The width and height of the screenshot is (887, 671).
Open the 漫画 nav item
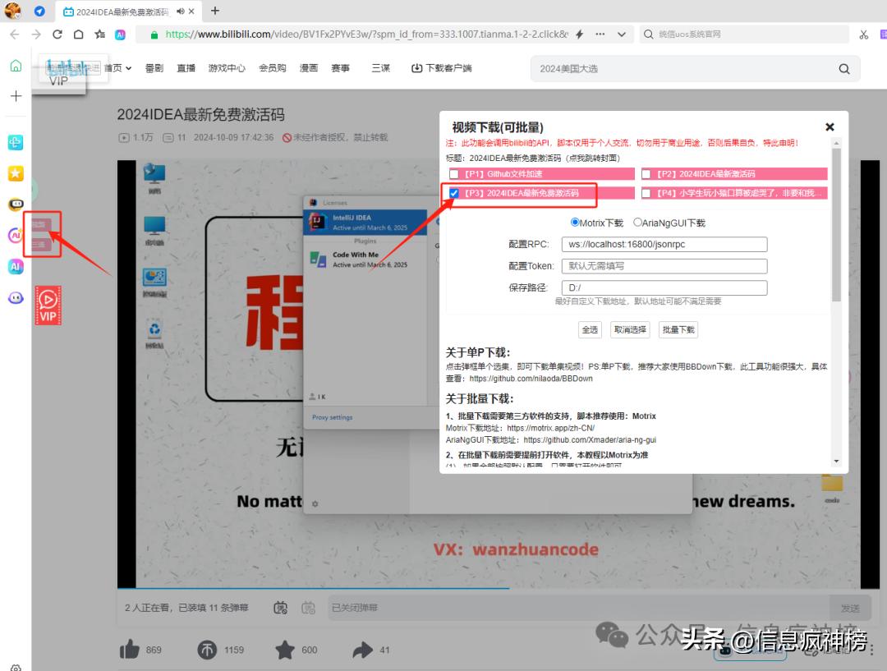coord(308,68)
